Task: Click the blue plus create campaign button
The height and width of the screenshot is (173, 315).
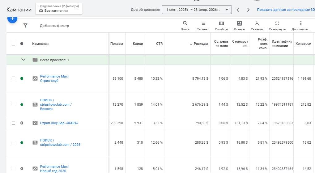Action: point(12,19)
